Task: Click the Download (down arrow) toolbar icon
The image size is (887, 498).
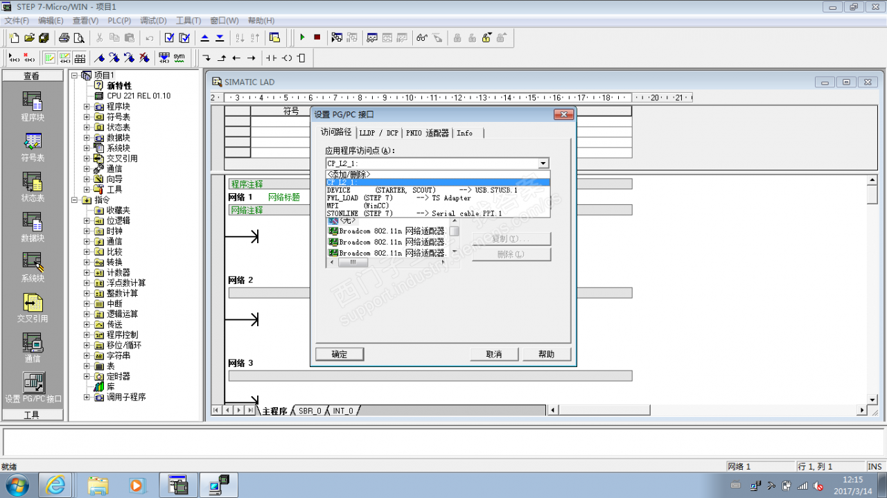Action: (220, 37)
